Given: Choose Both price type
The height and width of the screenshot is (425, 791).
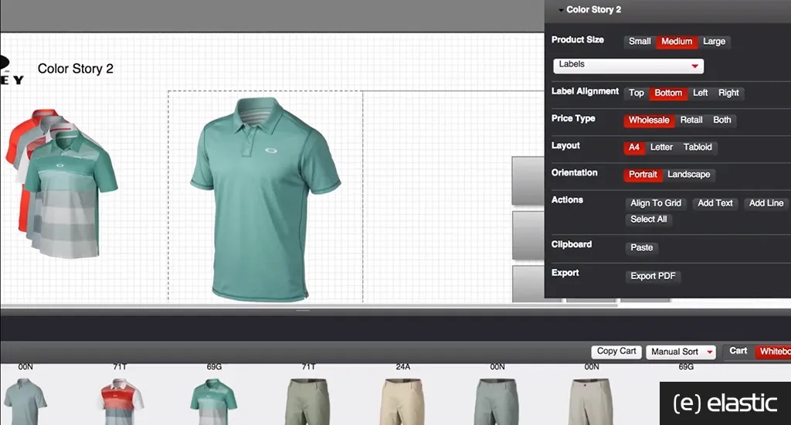Looking at the screenshot, I should tap(722, 120).
